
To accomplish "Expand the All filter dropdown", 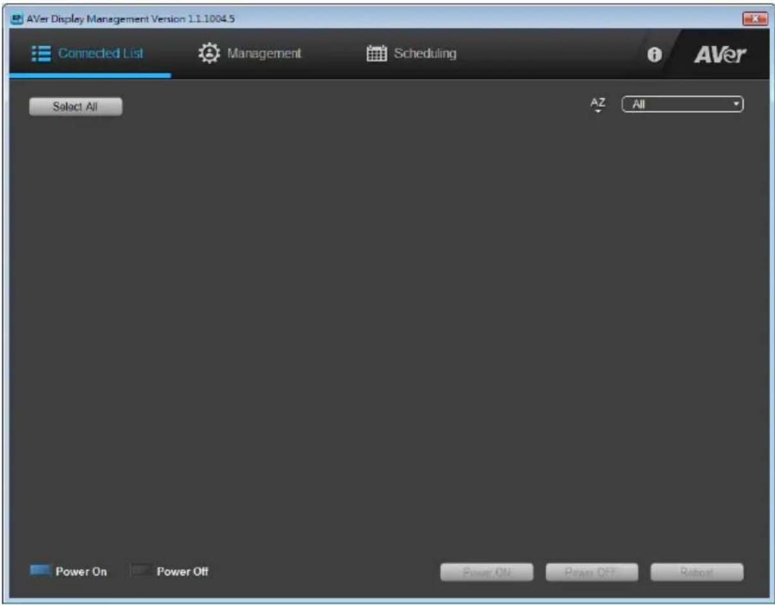I will tap(683, 104).
